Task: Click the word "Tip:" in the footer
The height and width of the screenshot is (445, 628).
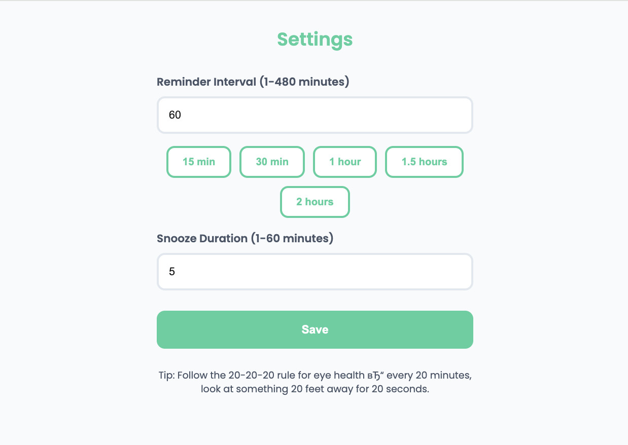Action: click(x=166, y=376)
